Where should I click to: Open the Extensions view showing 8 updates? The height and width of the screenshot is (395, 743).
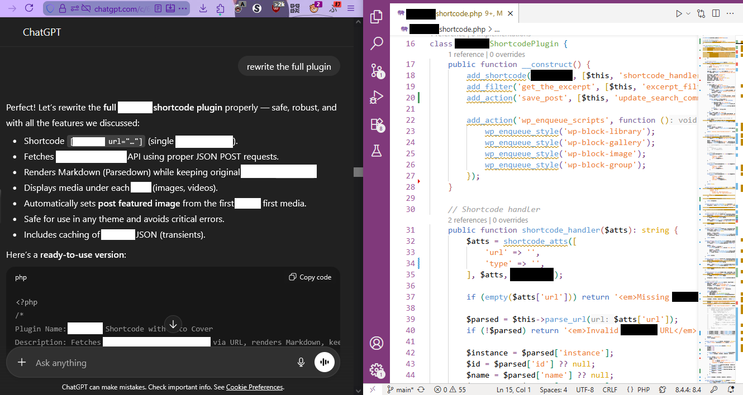pos(377,124)
